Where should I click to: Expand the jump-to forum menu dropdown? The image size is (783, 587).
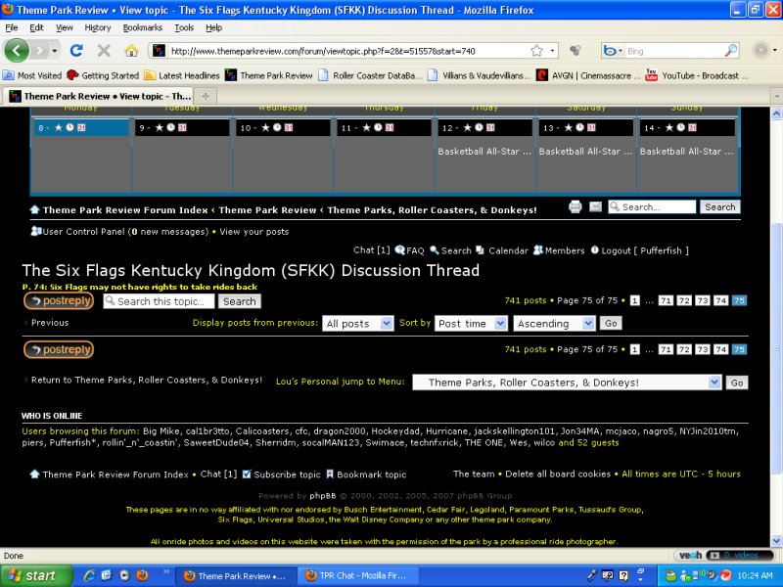coord(567,383)
